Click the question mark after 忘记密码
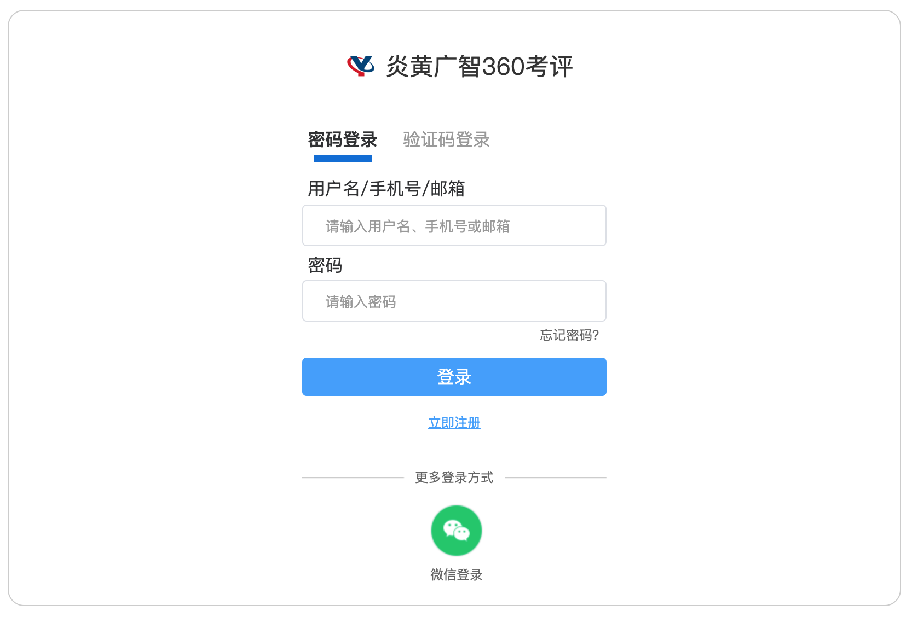The image size is (912, 617). coord(596,335)
